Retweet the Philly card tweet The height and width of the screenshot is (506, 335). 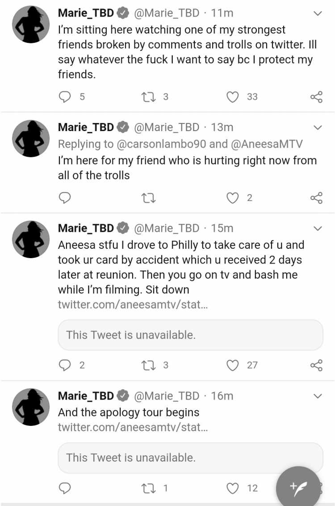tap(148, 365)
